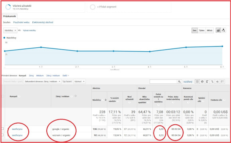Image resolution: width=231 pixels, height=143 pixels.
Task: Click the chart collapse handle below the graph
Action: 115,69
